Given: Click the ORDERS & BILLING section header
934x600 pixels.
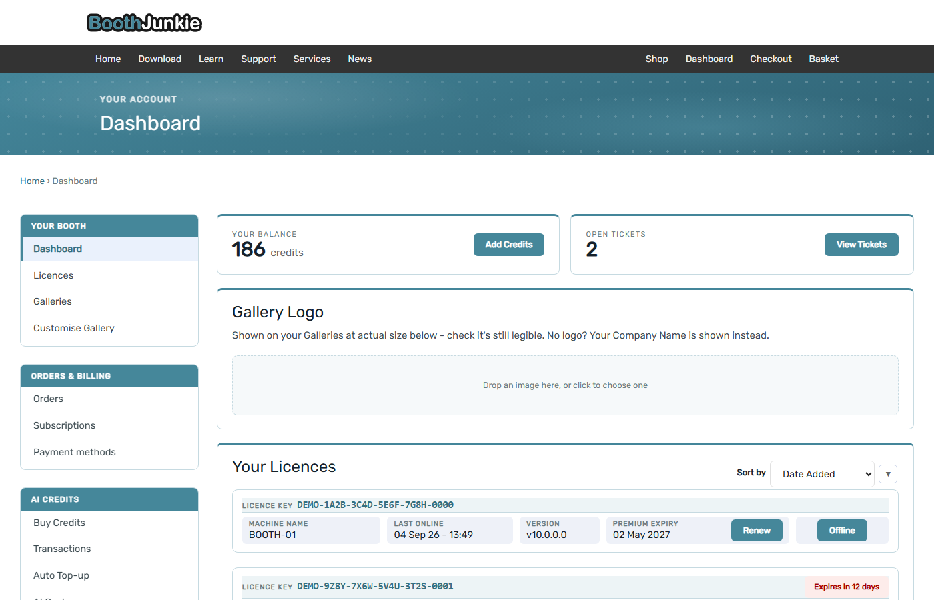Looking at the screenshot, I should (x=109, y=376).
